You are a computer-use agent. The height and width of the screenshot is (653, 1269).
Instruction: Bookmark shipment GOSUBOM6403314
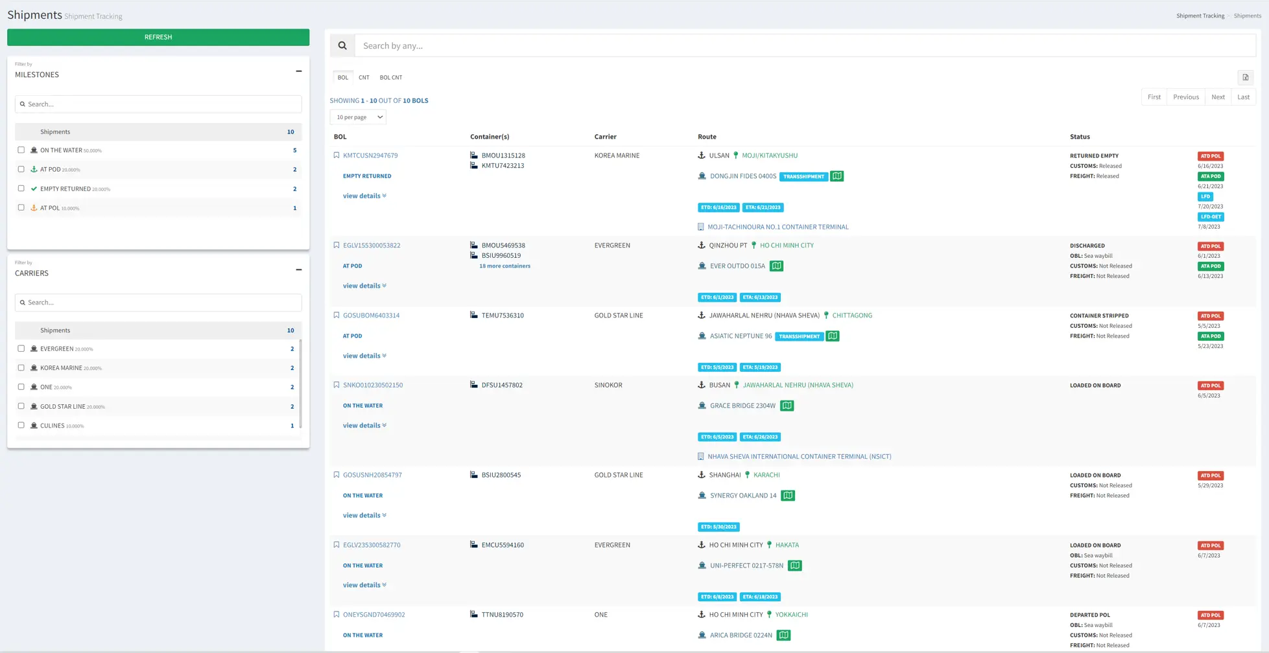coord(336,315)
